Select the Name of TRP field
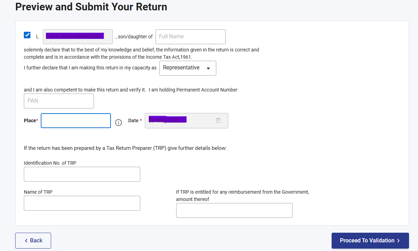This screenshot has height=251, width=418. (x=82, y=203)
